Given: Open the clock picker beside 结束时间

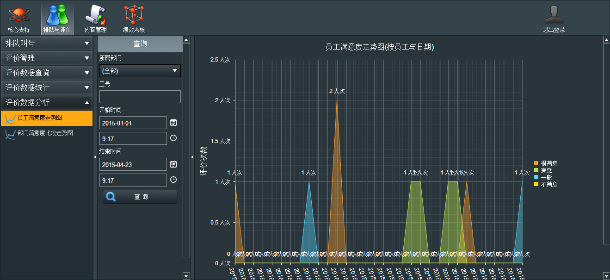Looking at the screenshot, I should click(x=174, y=180).
